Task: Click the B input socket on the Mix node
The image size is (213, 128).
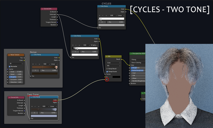Action: [x=105, y=79]
